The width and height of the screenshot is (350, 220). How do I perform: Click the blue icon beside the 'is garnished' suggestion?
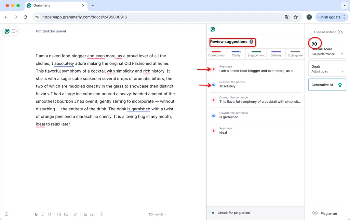(x=214, y=115)
